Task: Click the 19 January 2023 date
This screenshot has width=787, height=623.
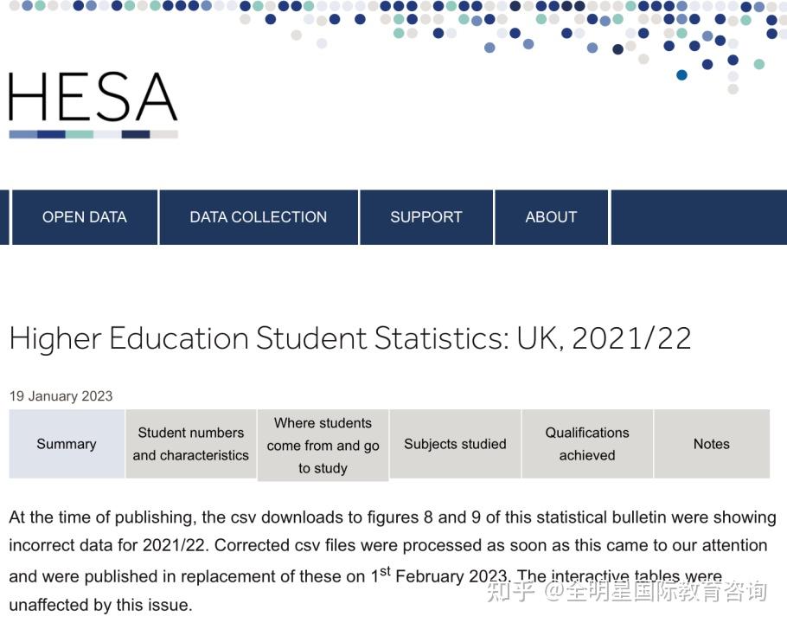Action: (x=61, y=396)
